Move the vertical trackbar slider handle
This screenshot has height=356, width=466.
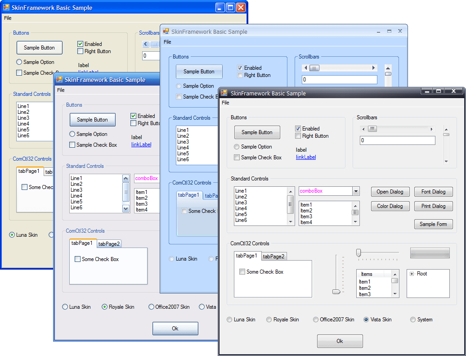point(337,292)
